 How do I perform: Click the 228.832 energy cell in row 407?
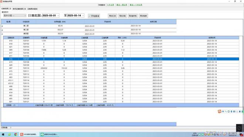point(44,68)
